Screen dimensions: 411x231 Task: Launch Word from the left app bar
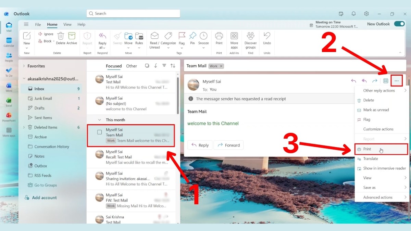click(9, 87)
